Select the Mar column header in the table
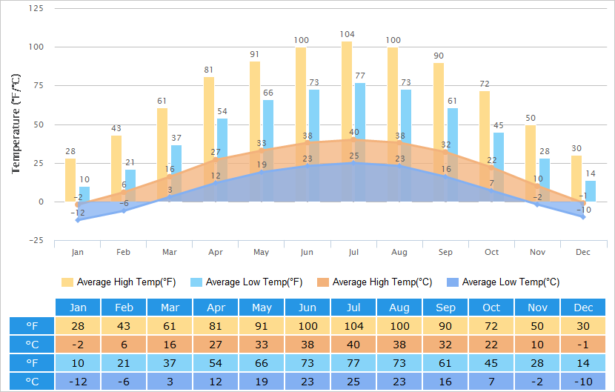 (x=170, y=308)
